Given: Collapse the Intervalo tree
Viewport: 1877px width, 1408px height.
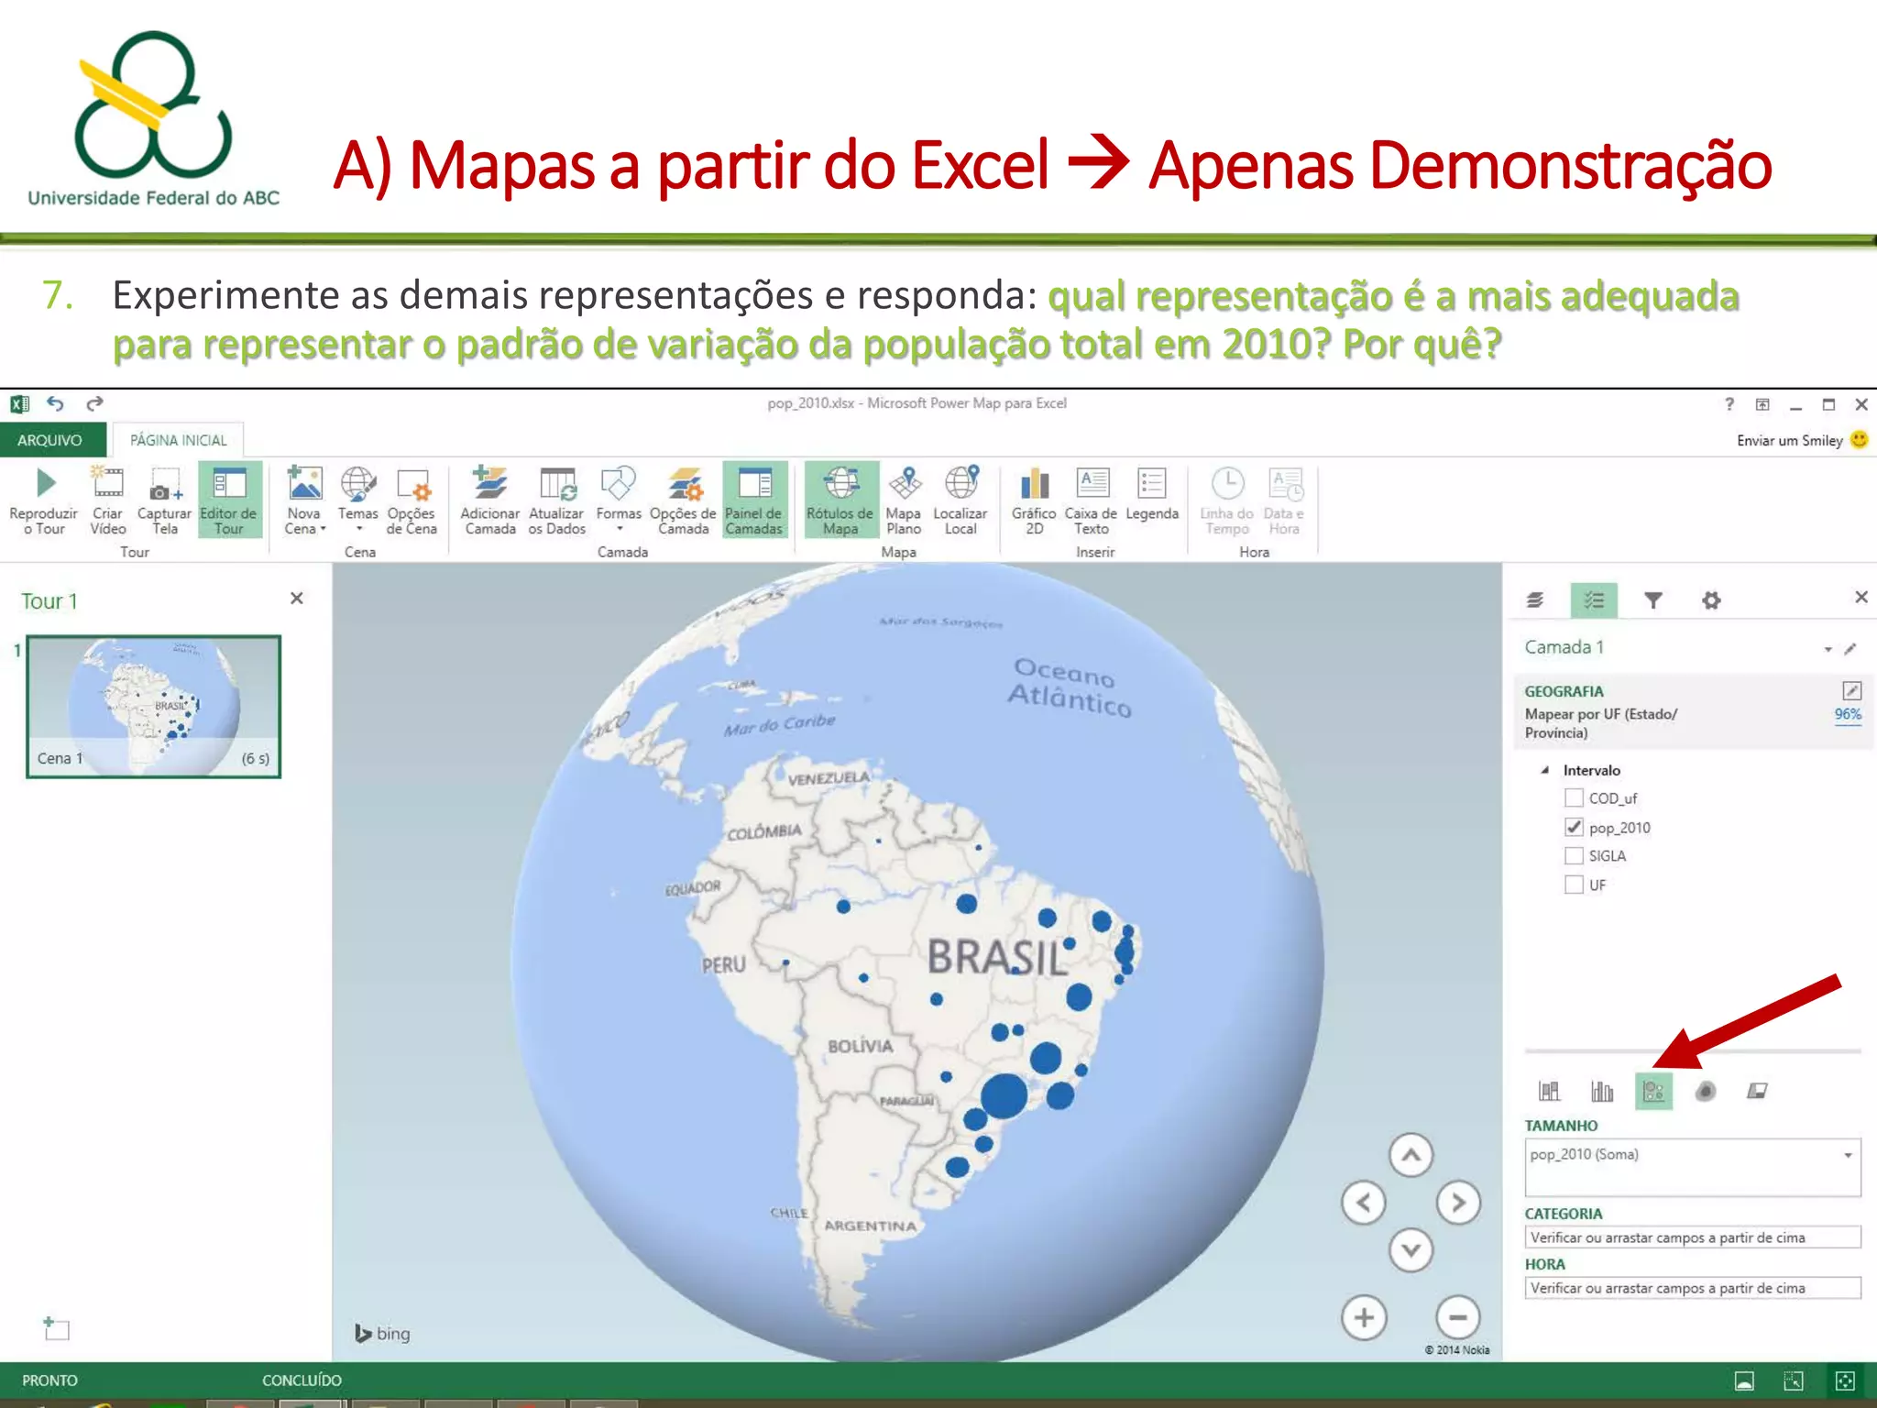Looking at the screenshot, I should point(1545,770).
